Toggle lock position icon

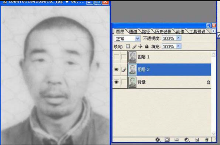(140, 47)
